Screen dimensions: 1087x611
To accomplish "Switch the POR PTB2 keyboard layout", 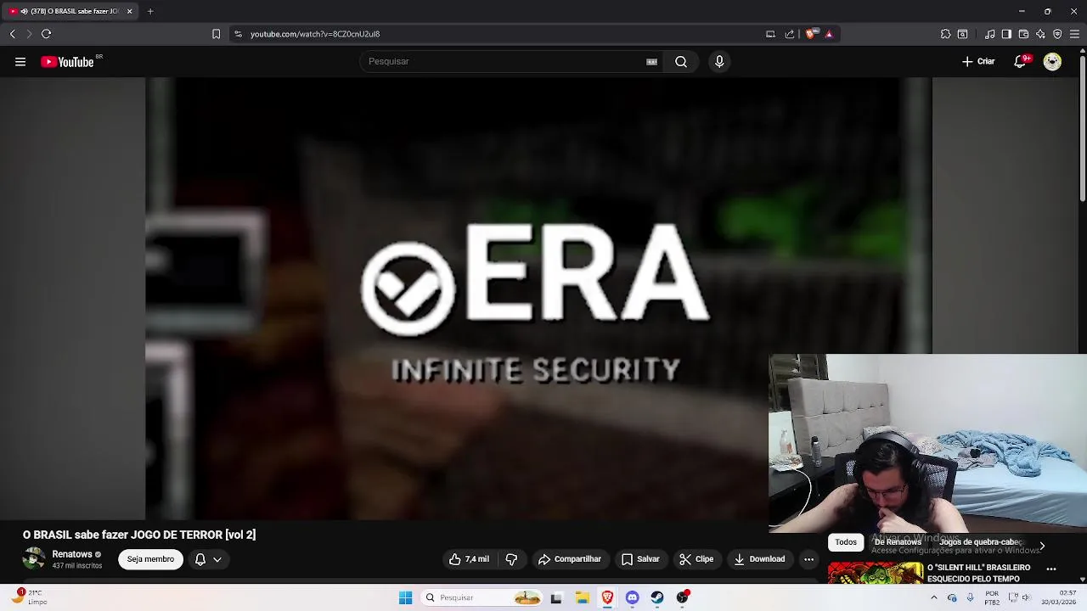I will pyautogui.click(x=992, y=597).
